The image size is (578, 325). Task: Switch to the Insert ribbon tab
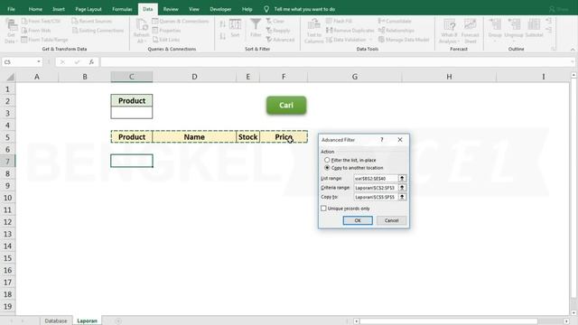(59, 9)
